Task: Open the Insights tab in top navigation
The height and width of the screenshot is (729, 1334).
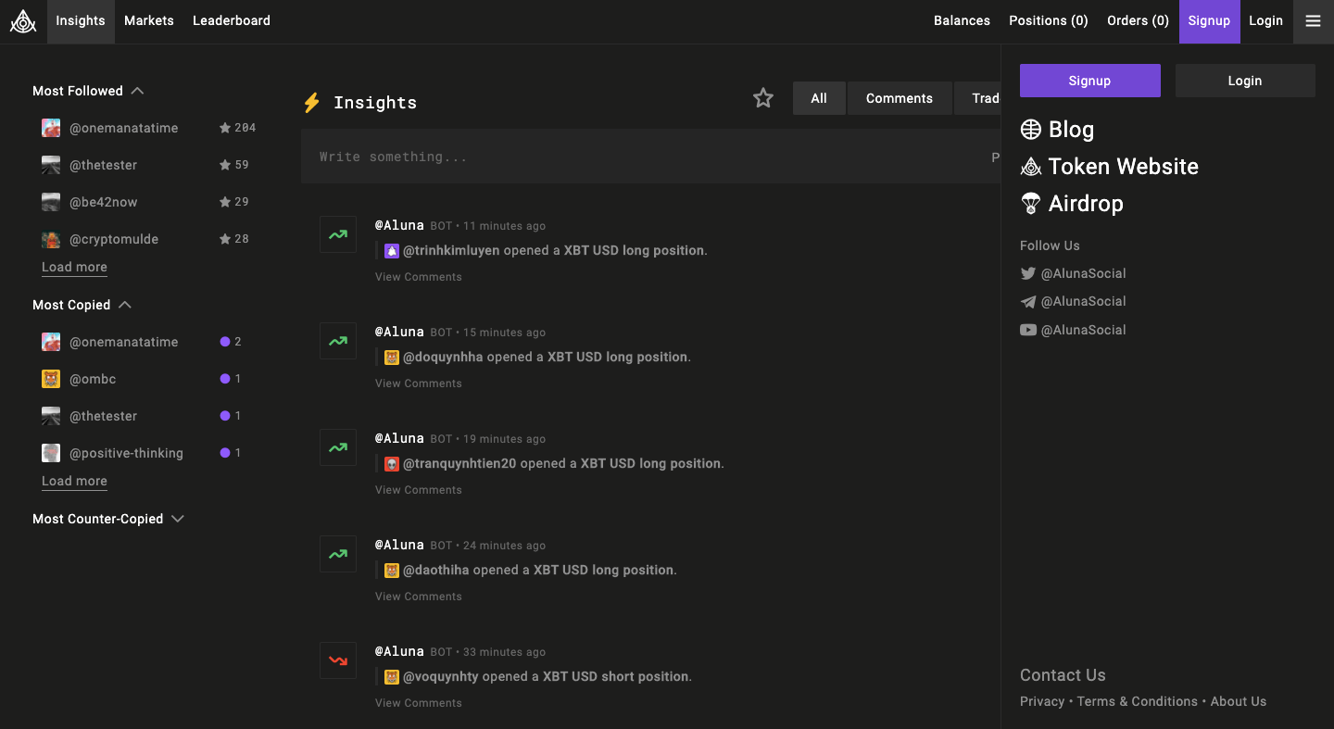Action: [81, 21]
